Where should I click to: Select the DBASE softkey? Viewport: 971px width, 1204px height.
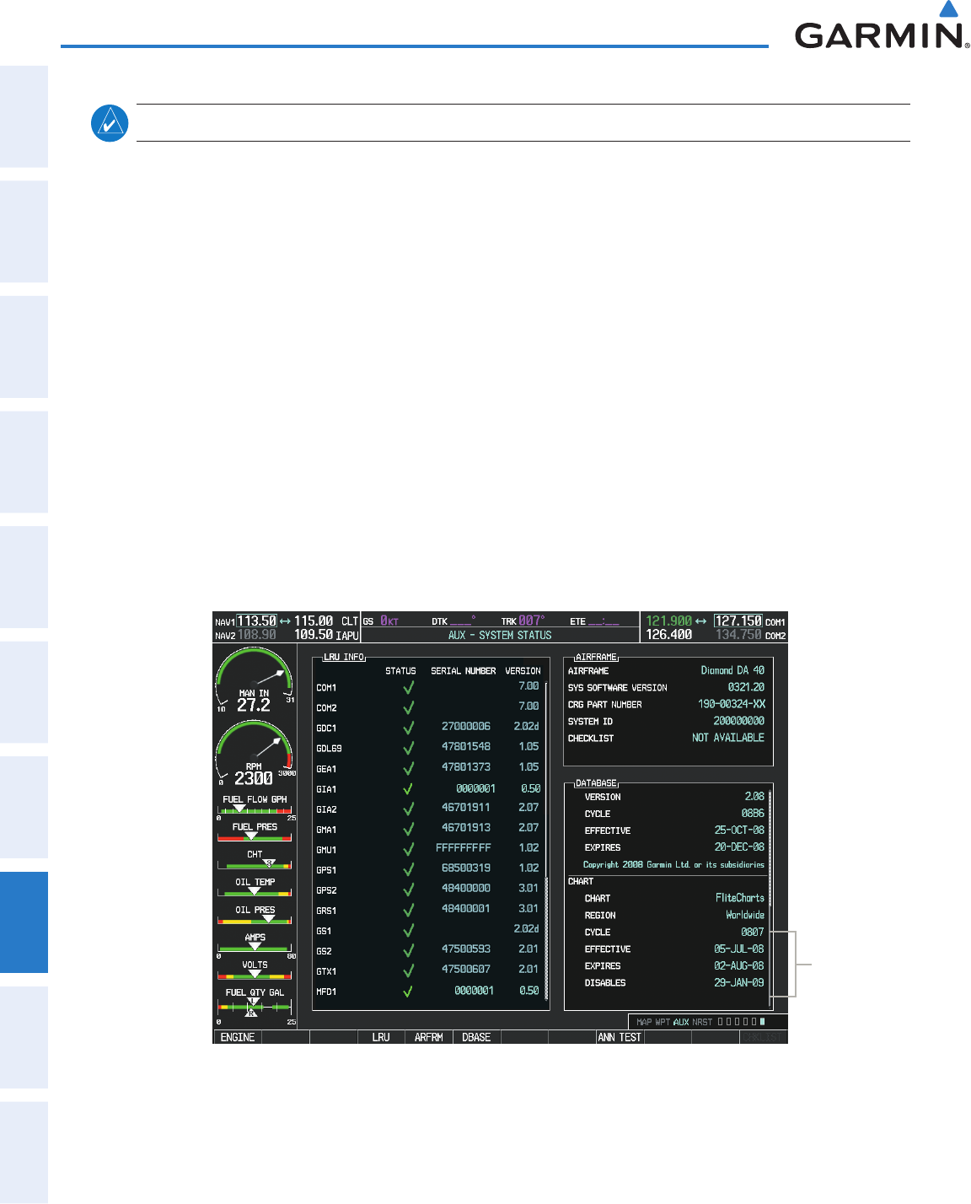pyautogui.click(x=476, y=1037)
